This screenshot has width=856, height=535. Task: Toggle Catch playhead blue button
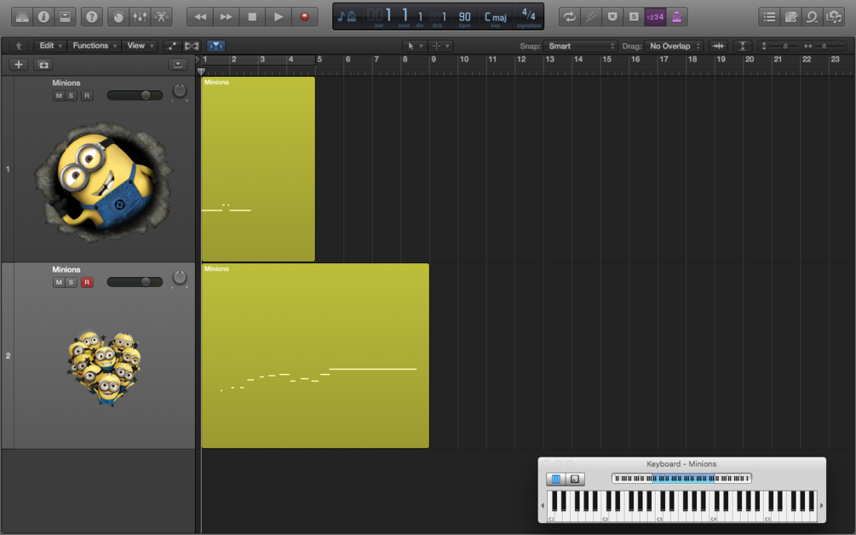coord(216,46)
